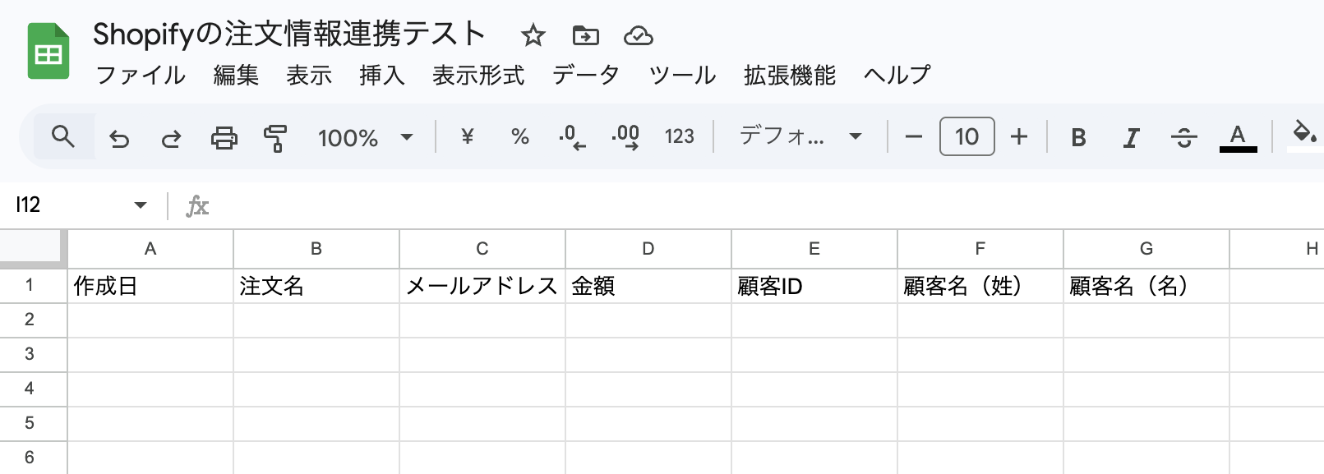Open the ファイル menu
Viewport: 1324px width, 474px height.
[x=141, y=75]
